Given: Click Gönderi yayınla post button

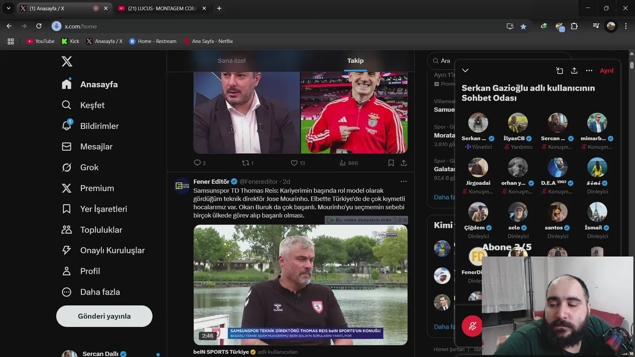Looking at the screenshot, I should [104, 316].
